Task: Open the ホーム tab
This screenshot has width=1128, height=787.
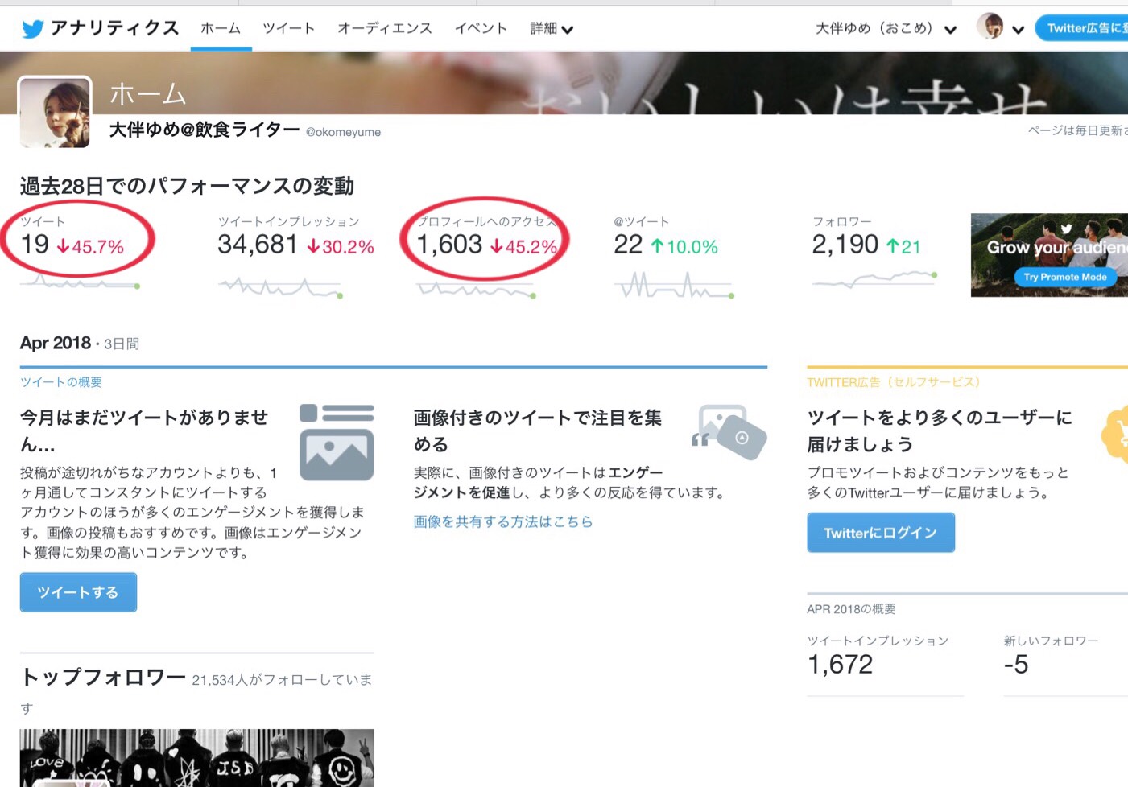Action: 221,28
